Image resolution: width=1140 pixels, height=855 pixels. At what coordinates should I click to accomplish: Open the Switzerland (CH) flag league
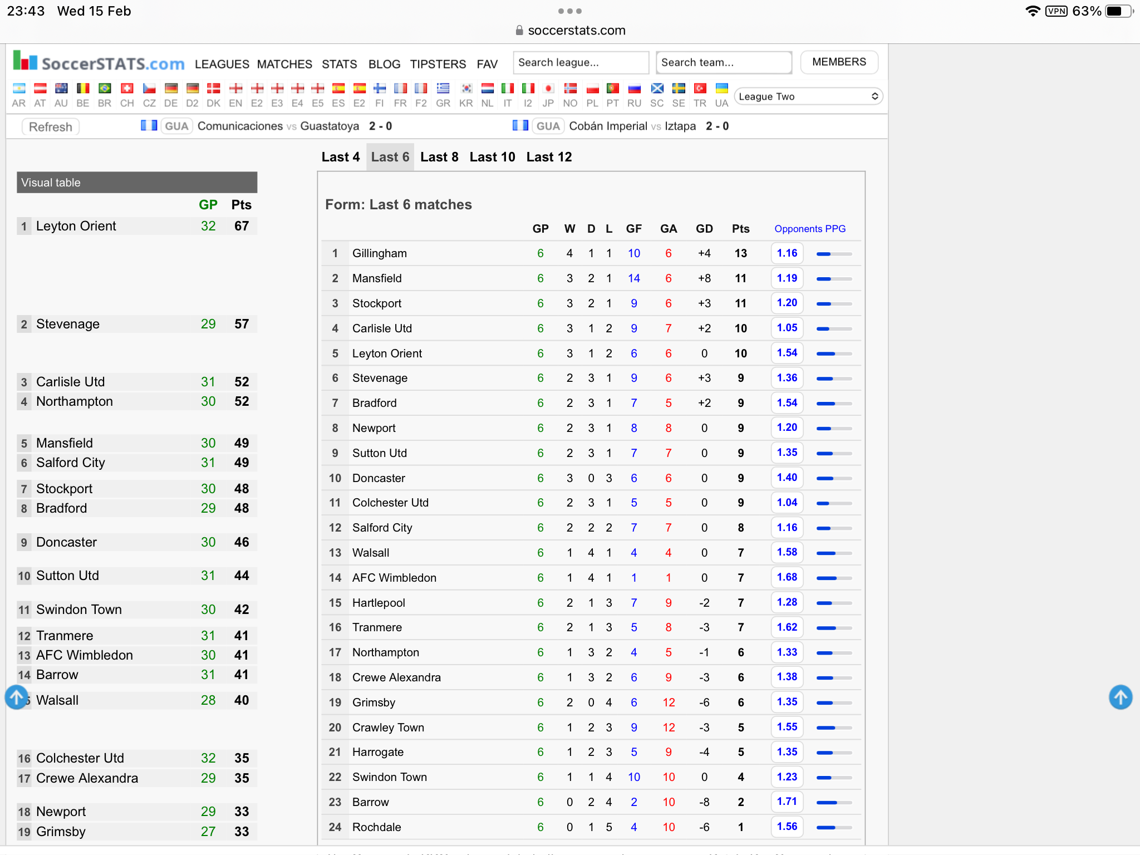pos(127,88)
